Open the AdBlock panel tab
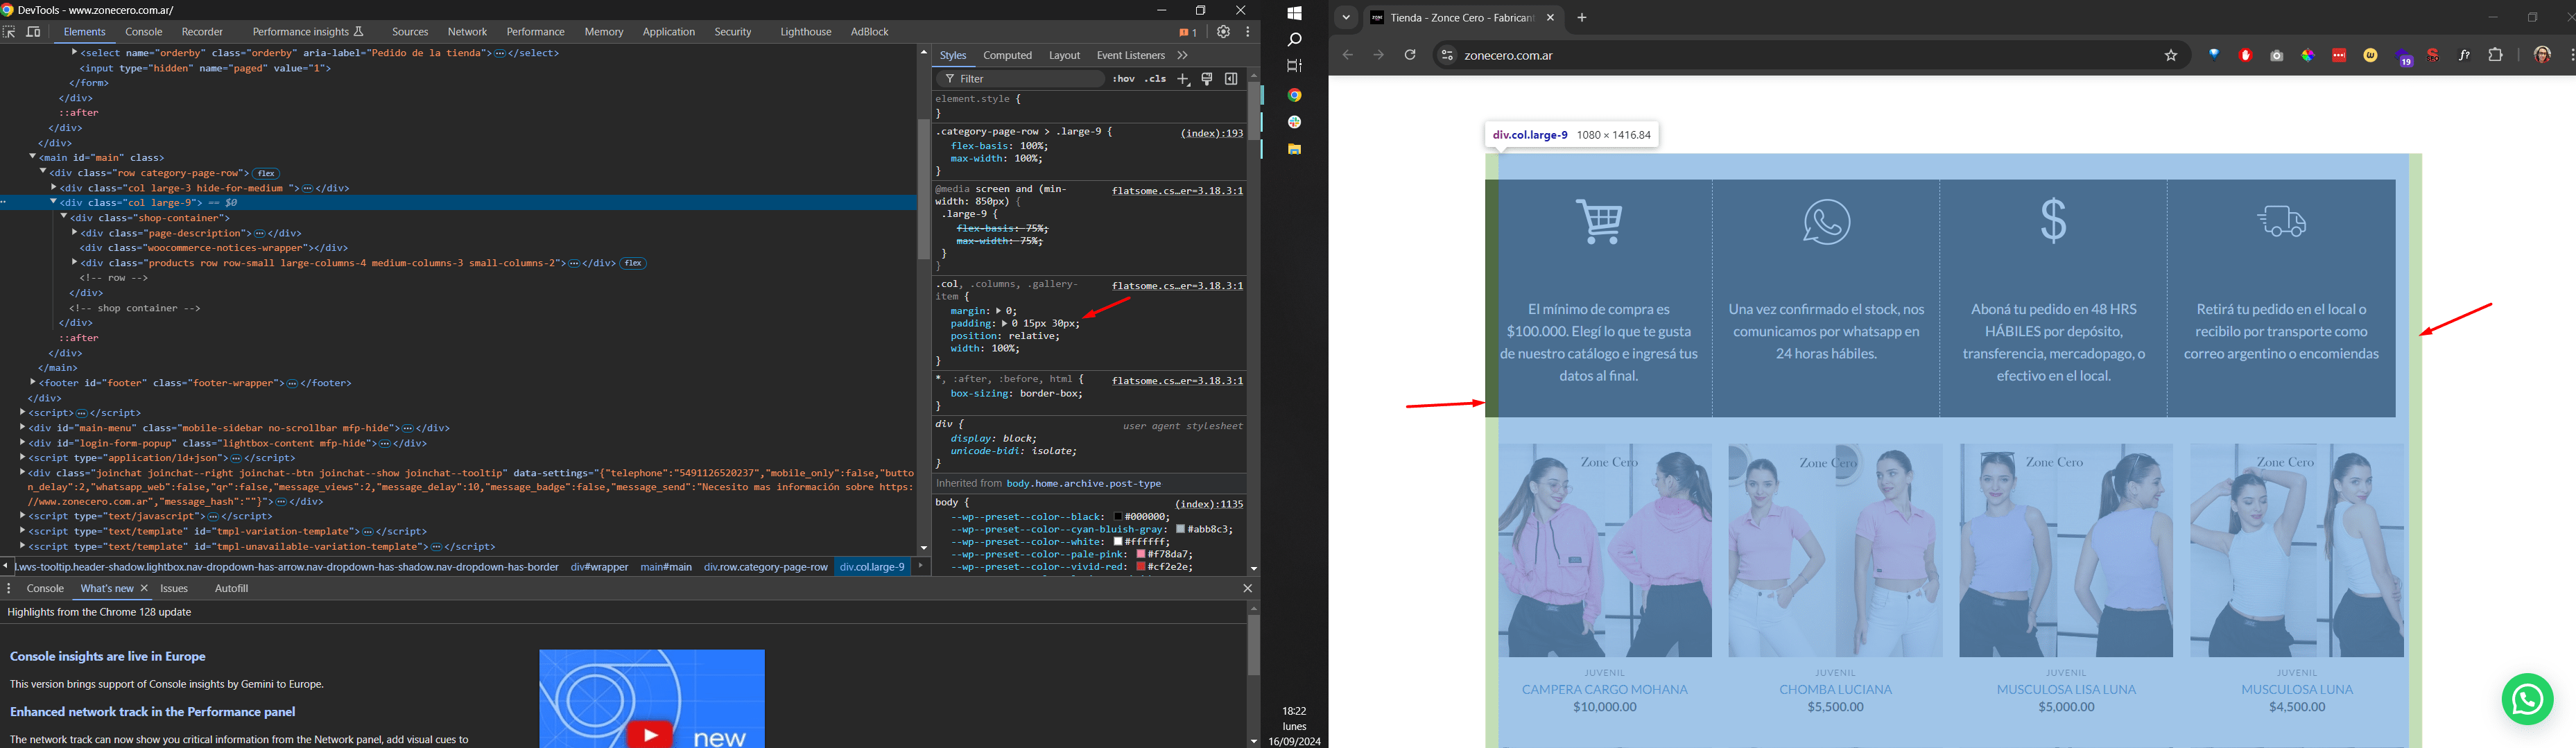This screenshot has width=2576, height=748. click(869, 32)
